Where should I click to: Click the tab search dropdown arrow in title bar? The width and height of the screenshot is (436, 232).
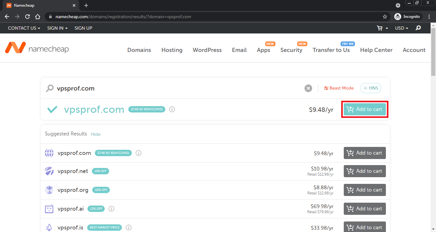(x=398, y=5)
